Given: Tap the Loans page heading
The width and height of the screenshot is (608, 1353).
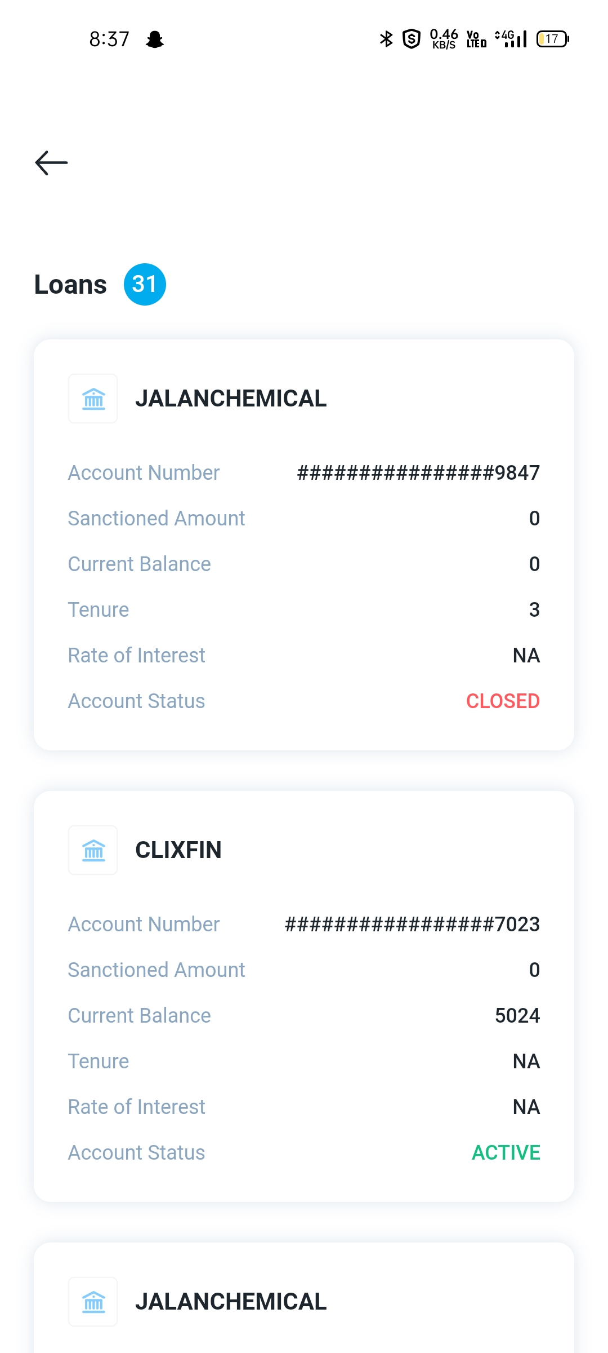Looking at the screenshot, I should point(70,284).
